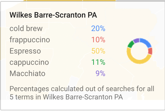Select the Espresso term label
Image resolution: width=165 pixels, height=112 pixels.
pos(25,51)
